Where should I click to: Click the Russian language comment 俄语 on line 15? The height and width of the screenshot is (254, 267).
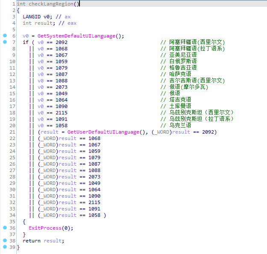point(175,93)
